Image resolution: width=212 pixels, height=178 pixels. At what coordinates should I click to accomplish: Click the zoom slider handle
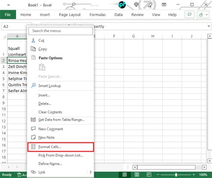pos(176,174)
